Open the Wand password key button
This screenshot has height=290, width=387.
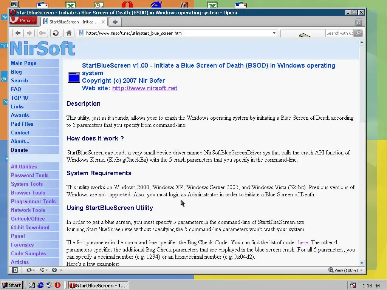pyautogui.click(x=42, y=33)
